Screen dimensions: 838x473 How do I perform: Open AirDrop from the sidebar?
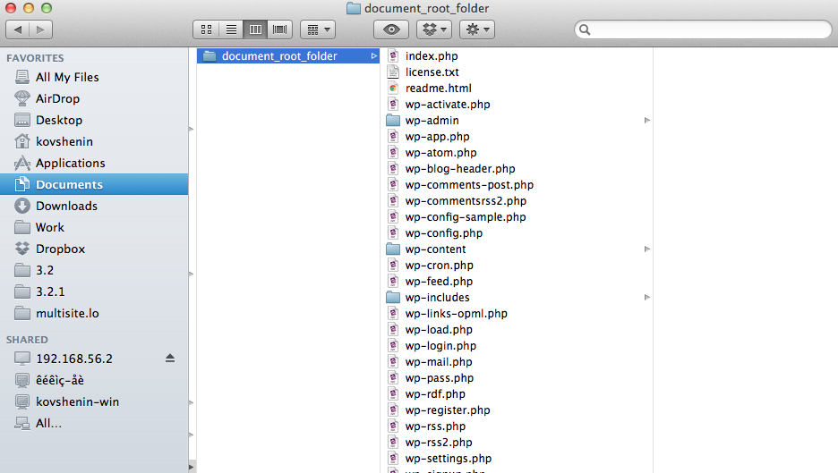(x=94, y=98)
